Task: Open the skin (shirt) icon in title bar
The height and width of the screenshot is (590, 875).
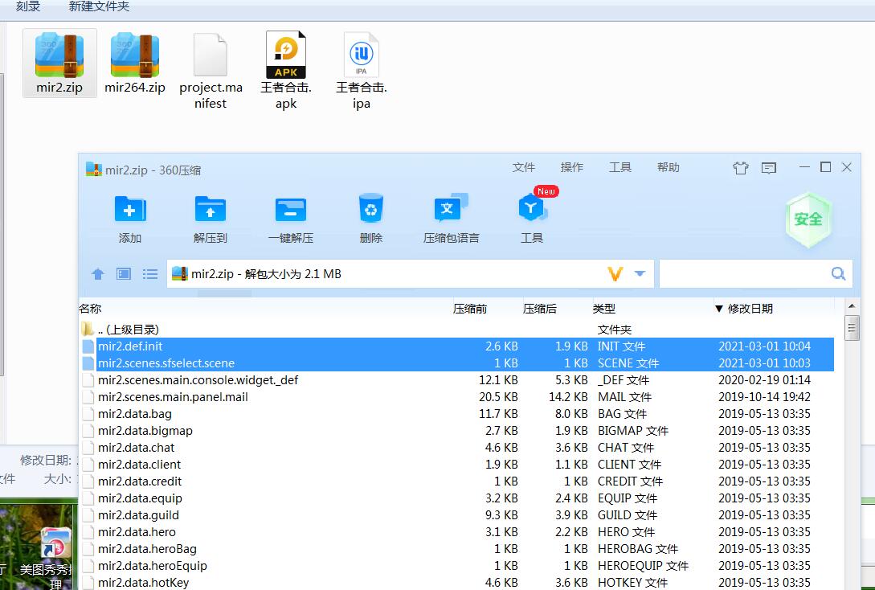Action: (740, 168)
